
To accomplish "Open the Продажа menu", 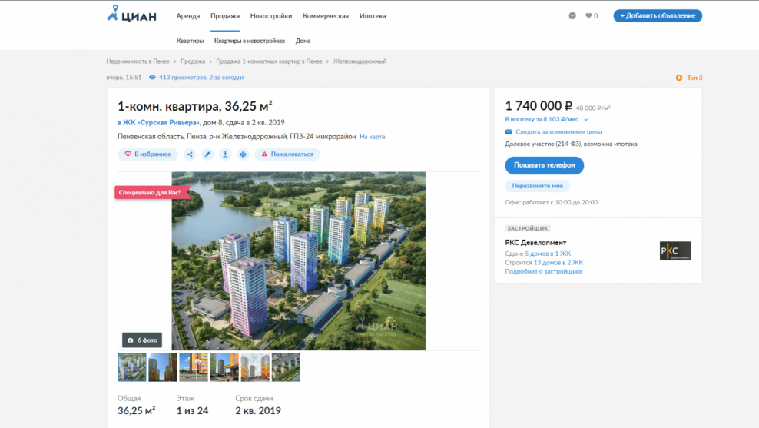I will pyautogui.click(x=225, y=16).
